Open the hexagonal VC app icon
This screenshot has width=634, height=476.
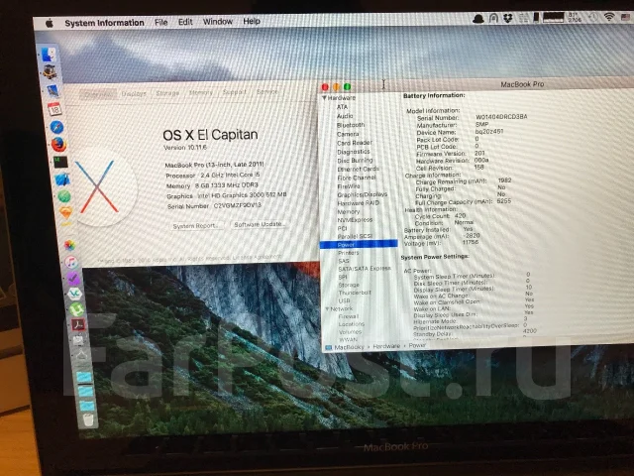75,294
